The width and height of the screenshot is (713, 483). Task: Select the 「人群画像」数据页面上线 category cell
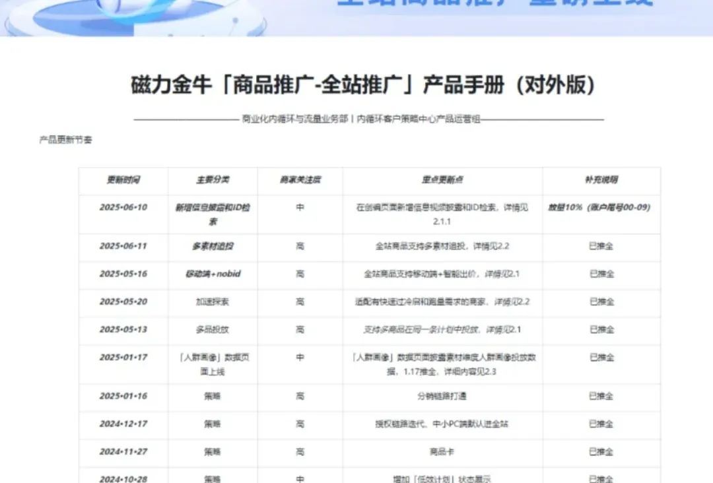(213, 364)
